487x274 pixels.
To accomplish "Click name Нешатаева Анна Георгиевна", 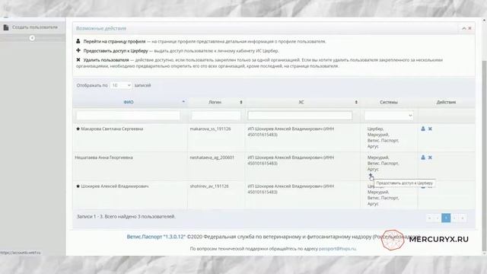I will pyautogui.click(x=103, y=158).
